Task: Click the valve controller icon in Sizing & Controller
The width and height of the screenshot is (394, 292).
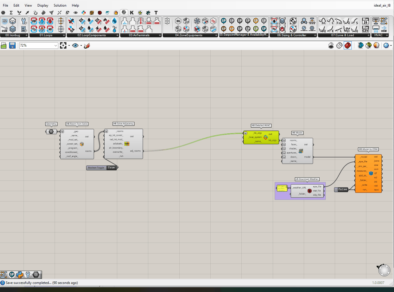Action: click(x=304, y=21)
